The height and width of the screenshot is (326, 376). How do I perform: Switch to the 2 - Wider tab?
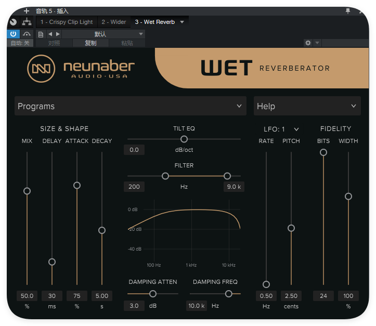click(114, 22)
